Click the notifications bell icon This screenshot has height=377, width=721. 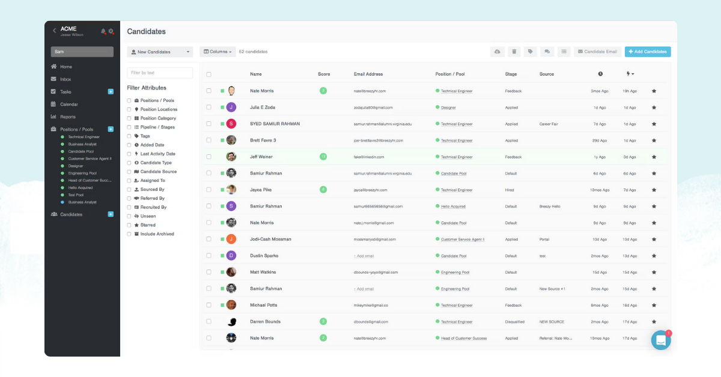click(103, 31)
